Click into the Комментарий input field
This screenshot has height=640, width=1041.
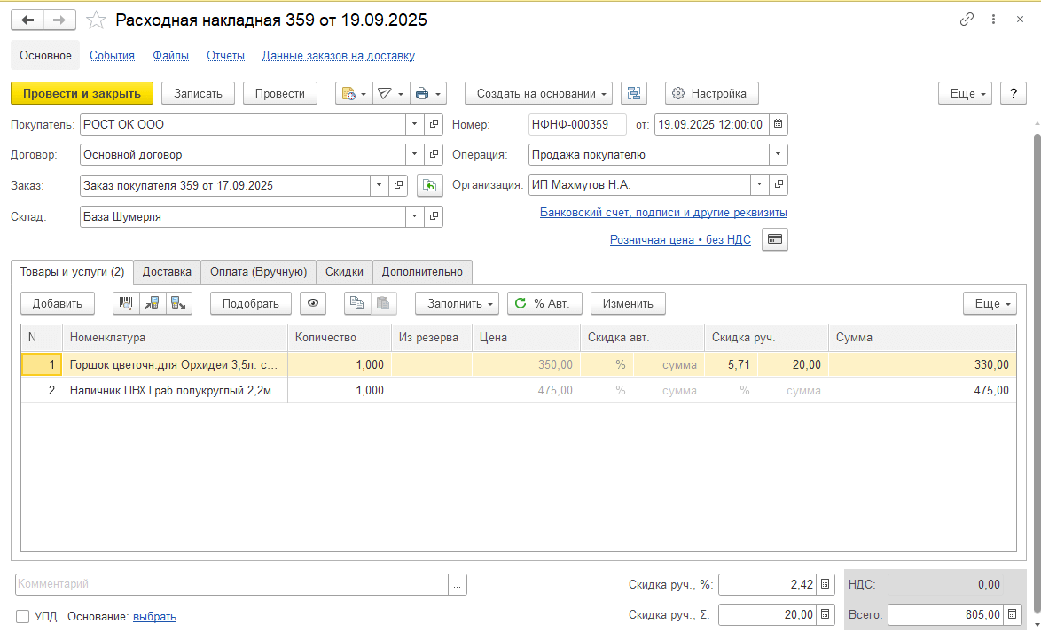(231, 584)
